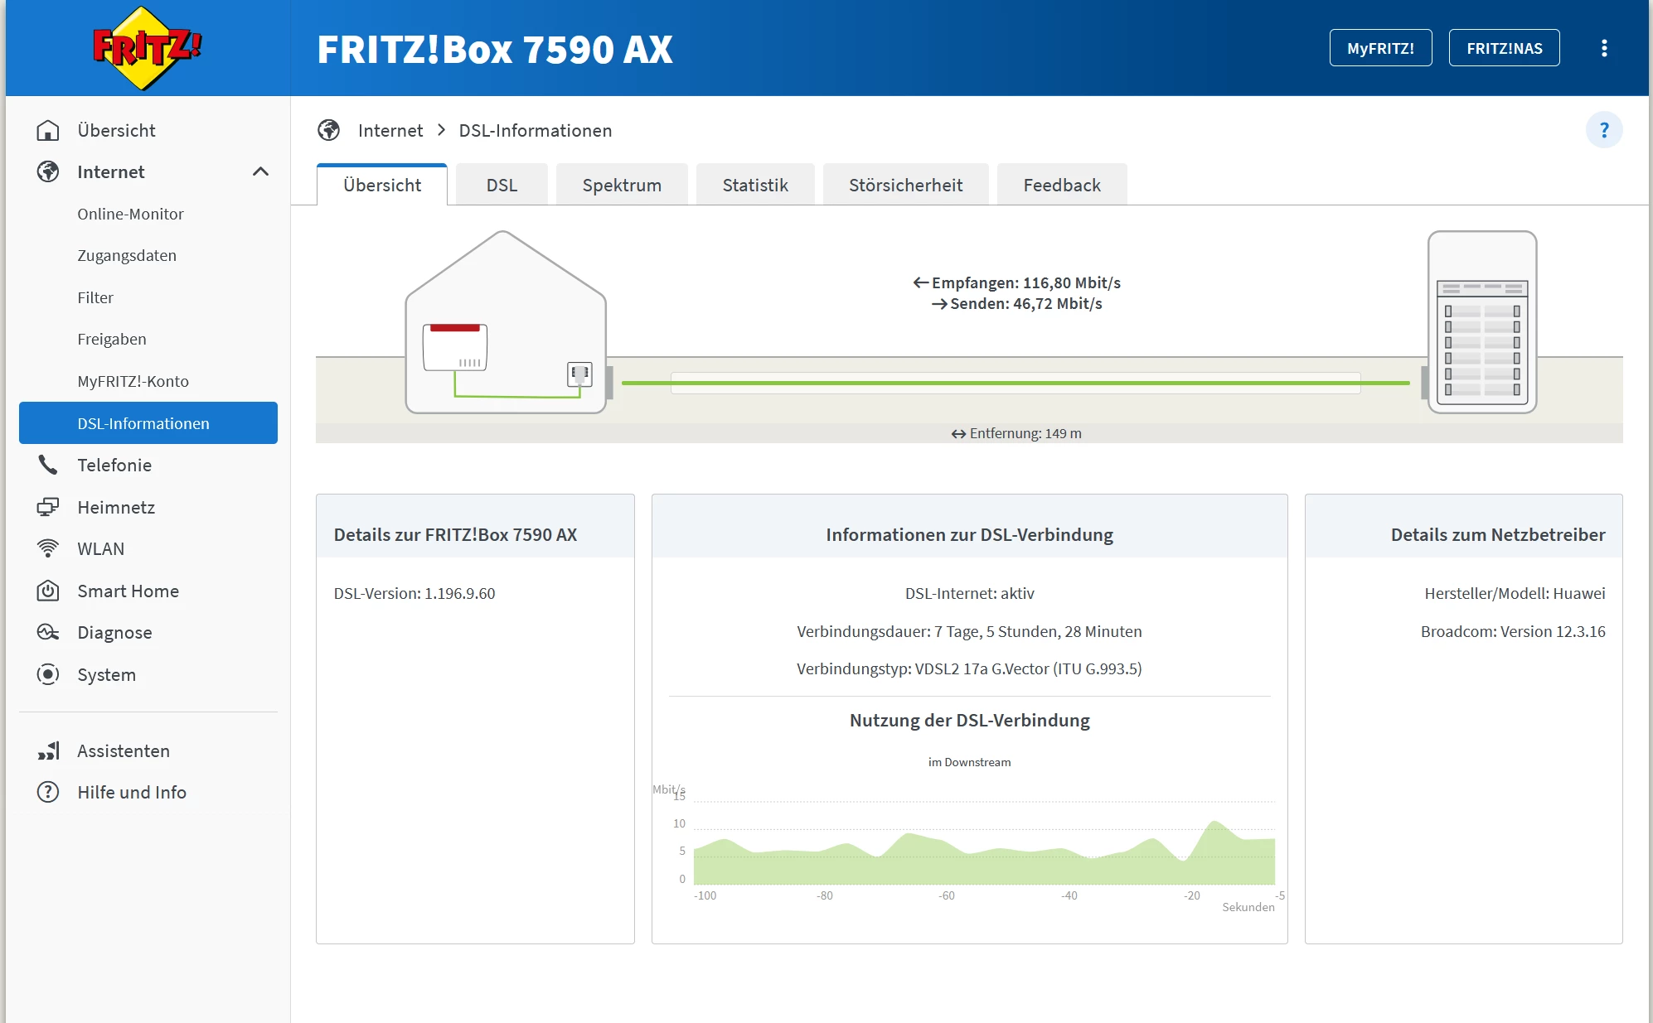Click the WLAN wifi icon

pyautogui.click(x=48, y=549)
